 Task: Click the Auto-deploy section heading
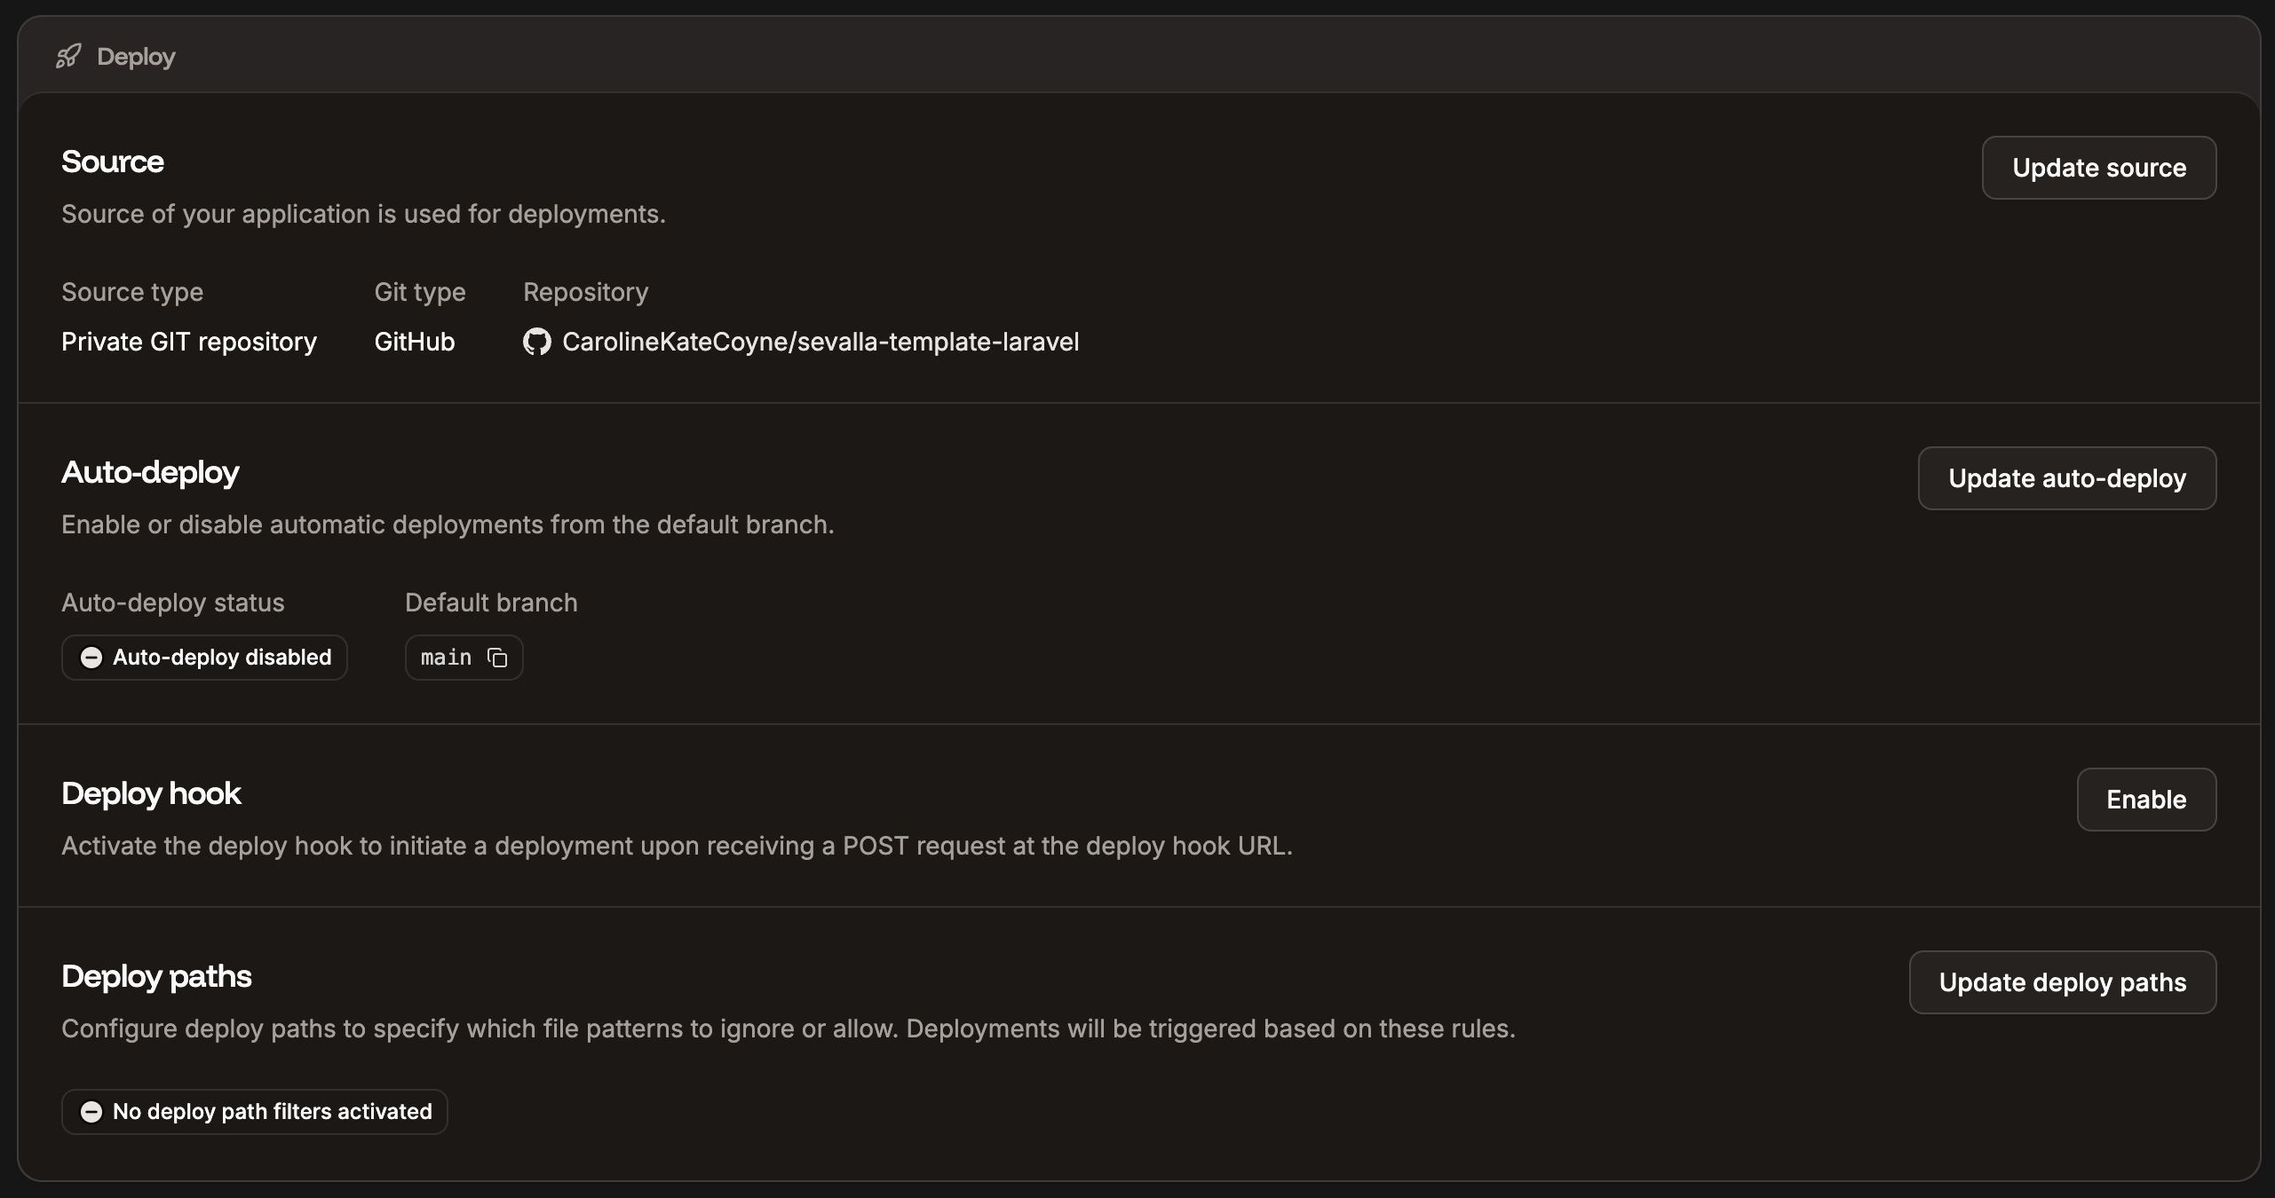(150, 472)
